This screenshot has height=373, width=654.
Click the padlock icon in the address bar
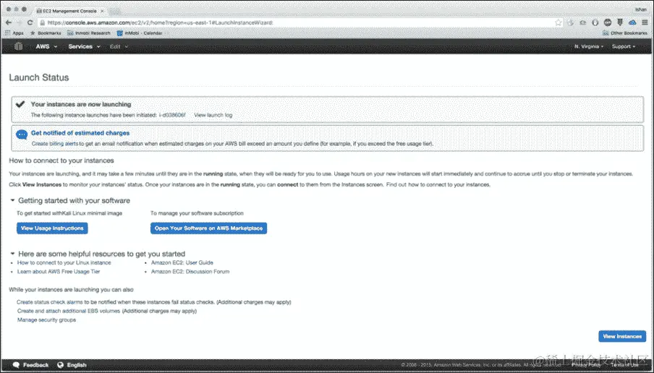[42, 22]
